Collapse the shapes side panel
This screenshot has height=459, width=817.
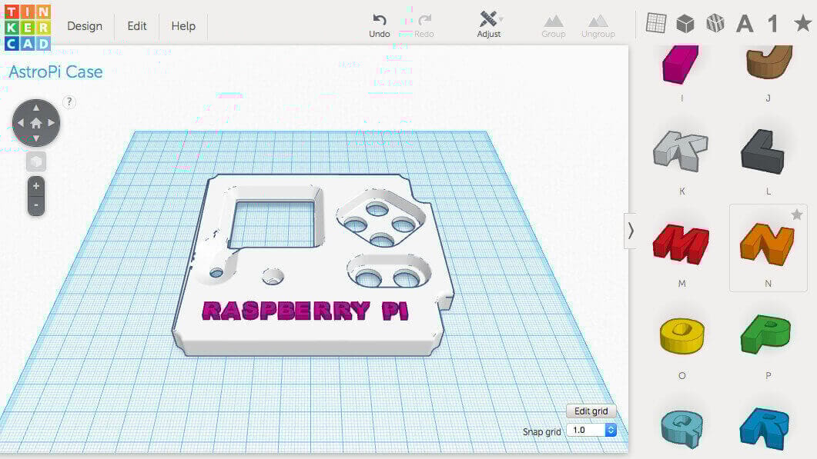(631, 231)
